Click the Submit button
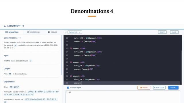This screenshot has width=184, height=103. pos(173,88)
